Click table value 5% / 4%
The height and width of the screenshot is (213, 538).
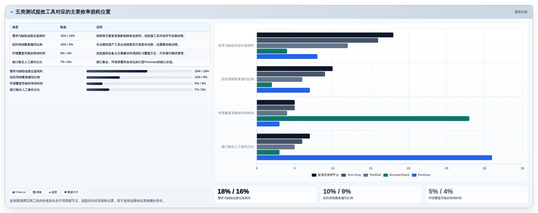[66, 53]
